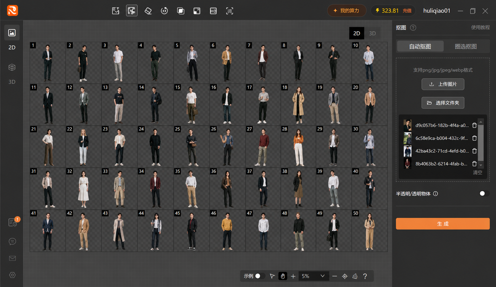Open the task list with notification badge
Viewport: 496px width, 287px height.
coord(13,222)
